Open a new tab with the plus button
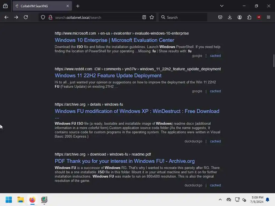This screenshot has width=275, height=206. [x=78, y=6]
